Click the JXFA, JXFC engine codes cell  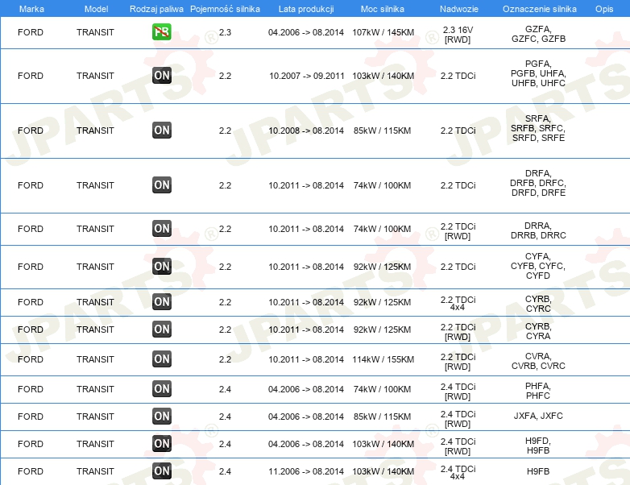pos(538,416)
